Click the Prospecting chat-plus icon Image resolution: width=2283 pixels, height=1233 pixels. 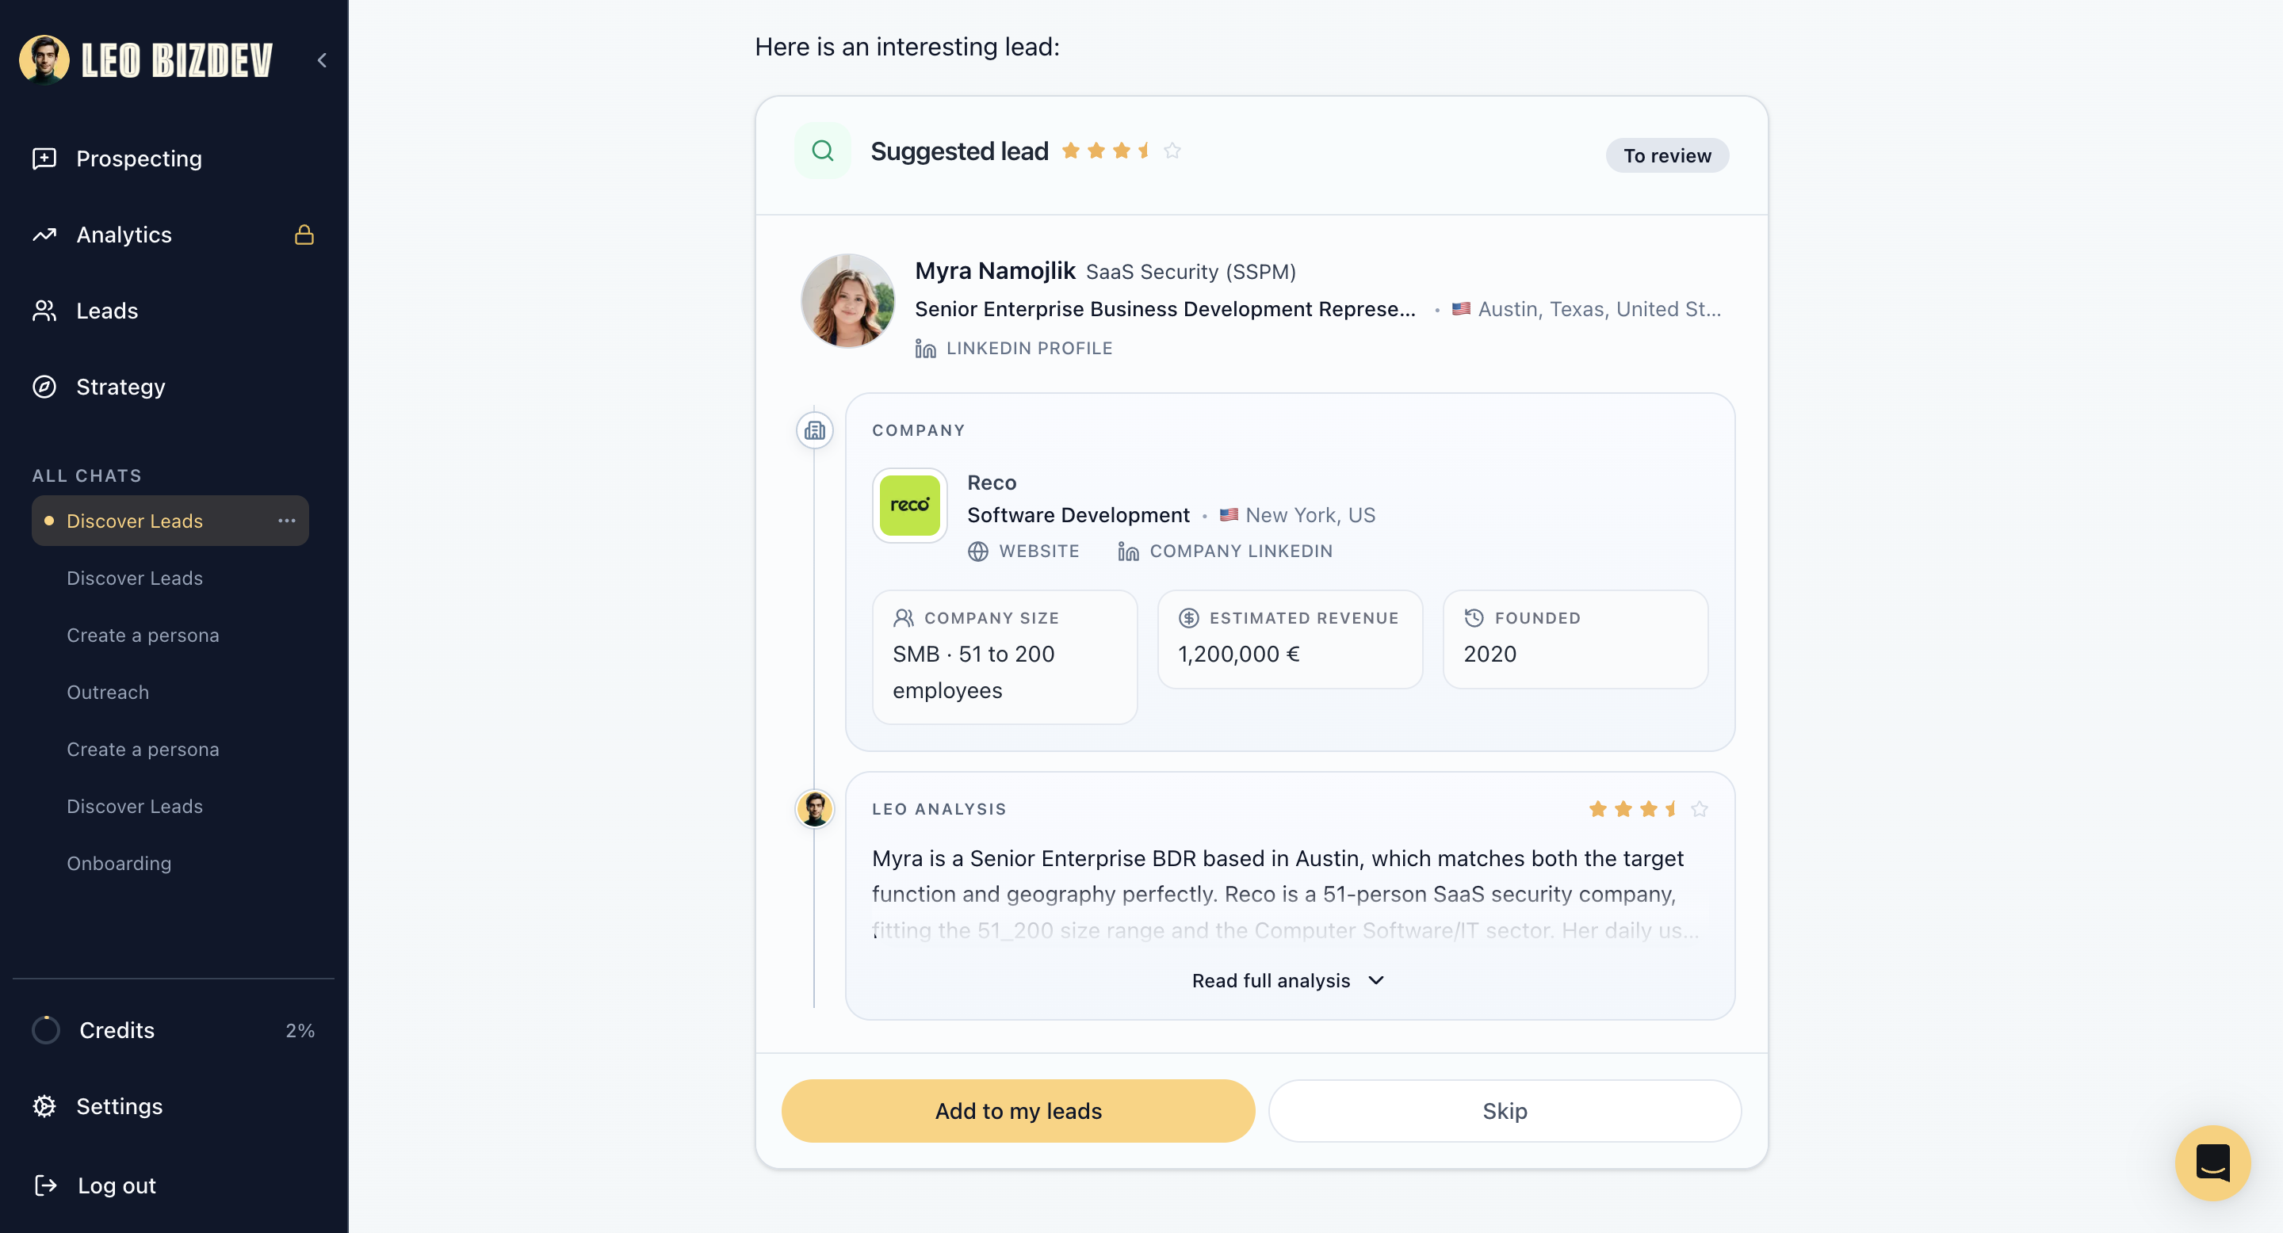tap(44, 158)
